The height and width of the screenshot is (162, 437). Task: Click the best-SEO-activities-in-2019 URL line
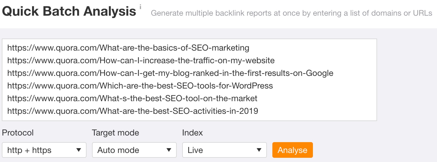pos(133,111)
